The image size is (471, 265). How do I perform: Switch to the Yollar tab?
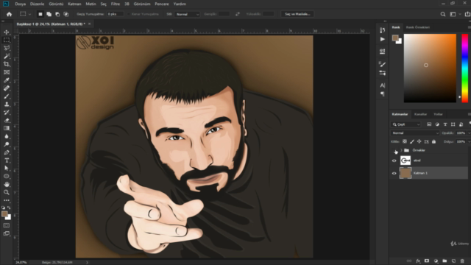pos(438,114)
